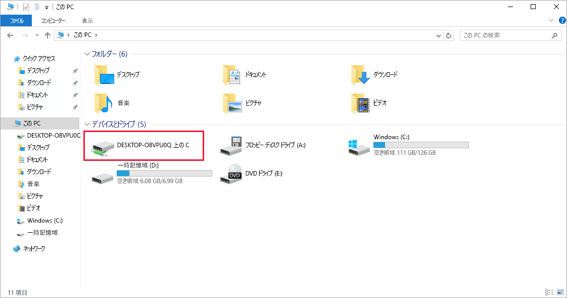Expand the ribbon with the chevron
567x298 pixels.
tap(551, 20)
